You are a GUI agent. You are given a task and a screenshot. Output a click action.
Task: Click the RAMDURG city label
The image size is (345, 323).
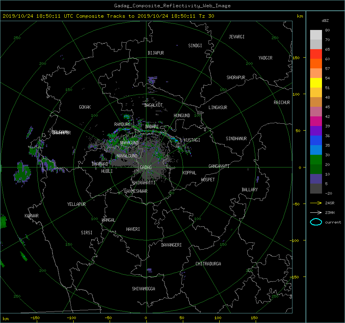coord(122,124)
